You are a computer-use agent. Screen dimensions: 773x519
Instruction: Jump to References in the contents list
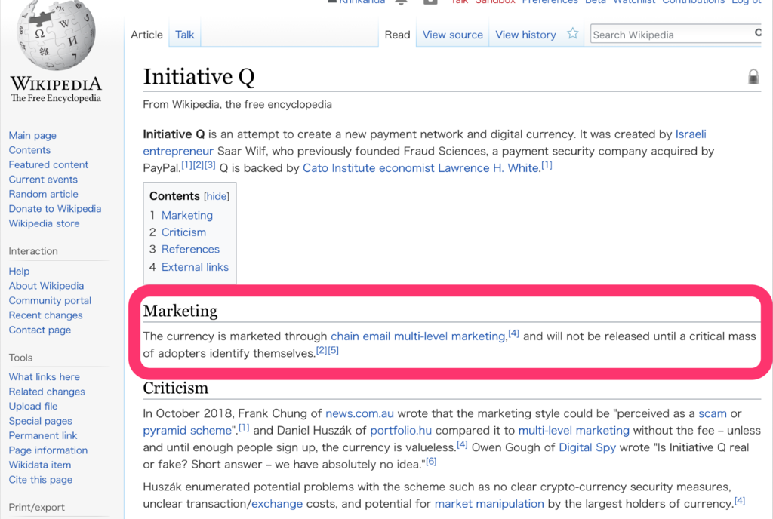[190, 249]
